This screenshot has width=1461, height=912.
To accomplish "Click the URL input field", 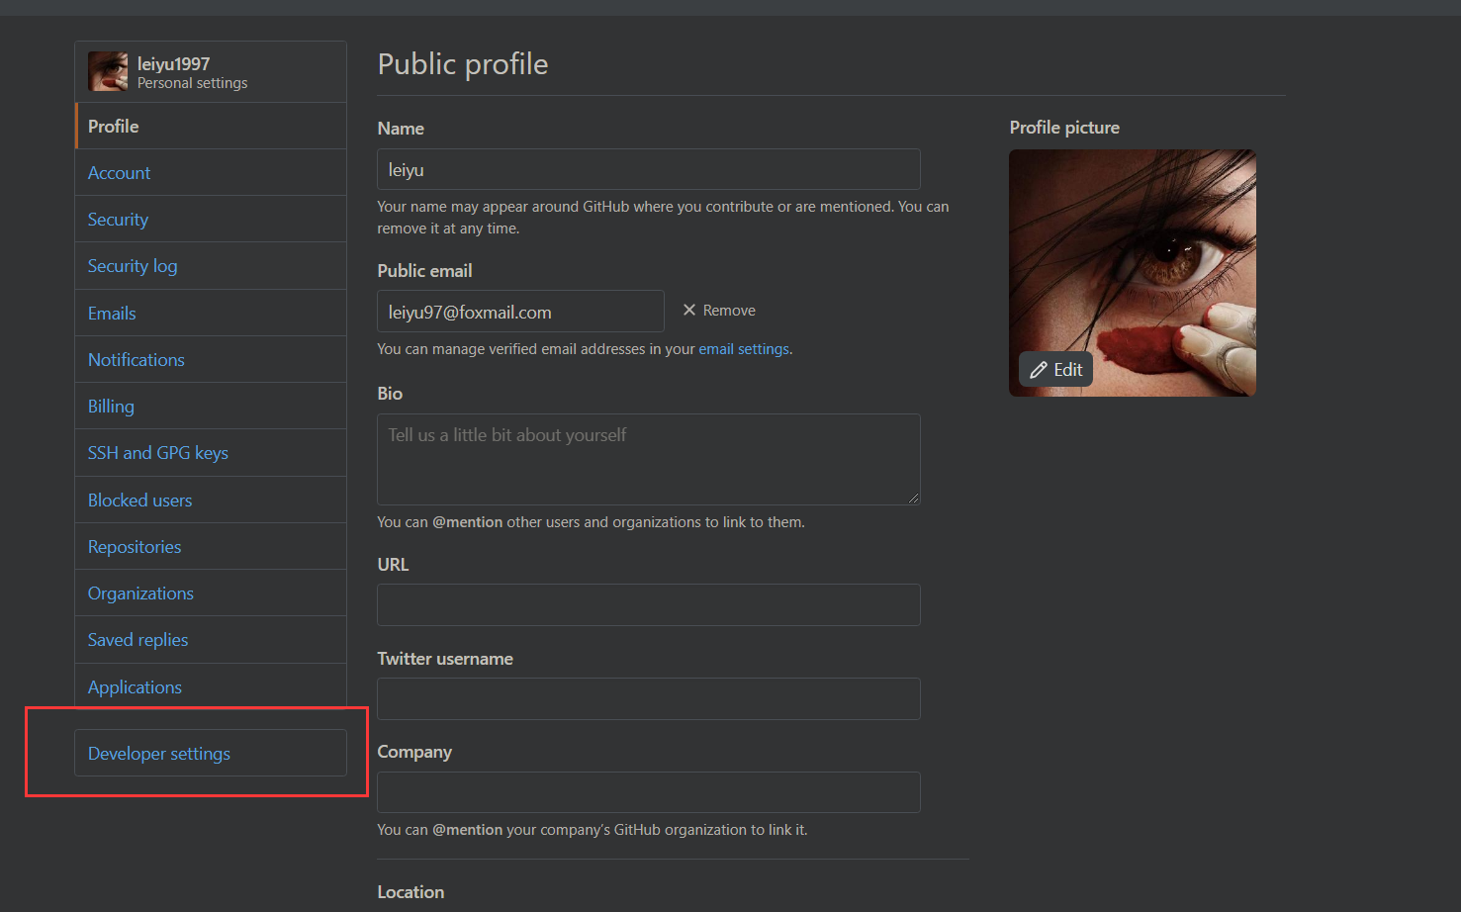I will tap(649, 604).
